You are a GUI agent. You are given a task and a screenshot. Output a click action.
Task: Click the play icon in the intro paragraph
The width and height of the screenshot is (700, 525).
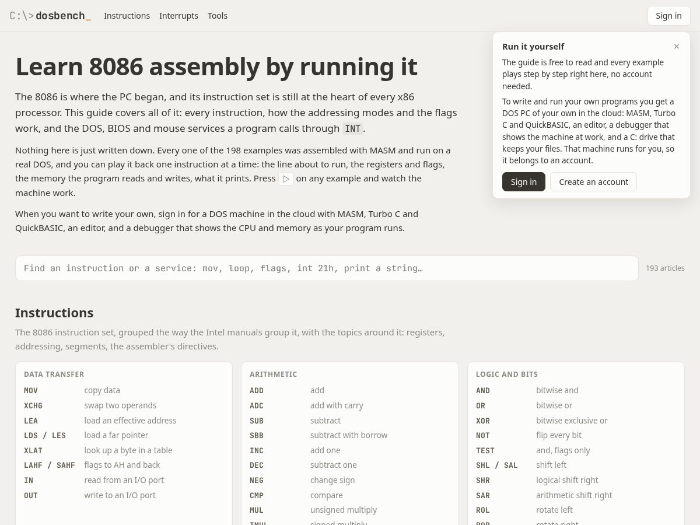286,178
